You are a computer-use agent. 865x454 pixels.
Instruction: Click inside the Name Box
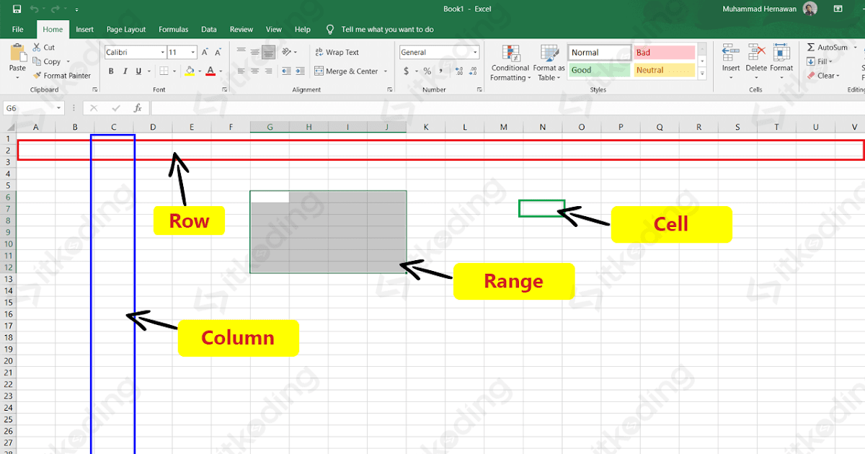(x=29, y=107)
